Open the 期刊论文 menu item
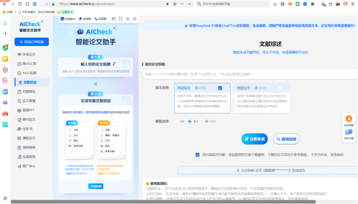 click(27, 120)
